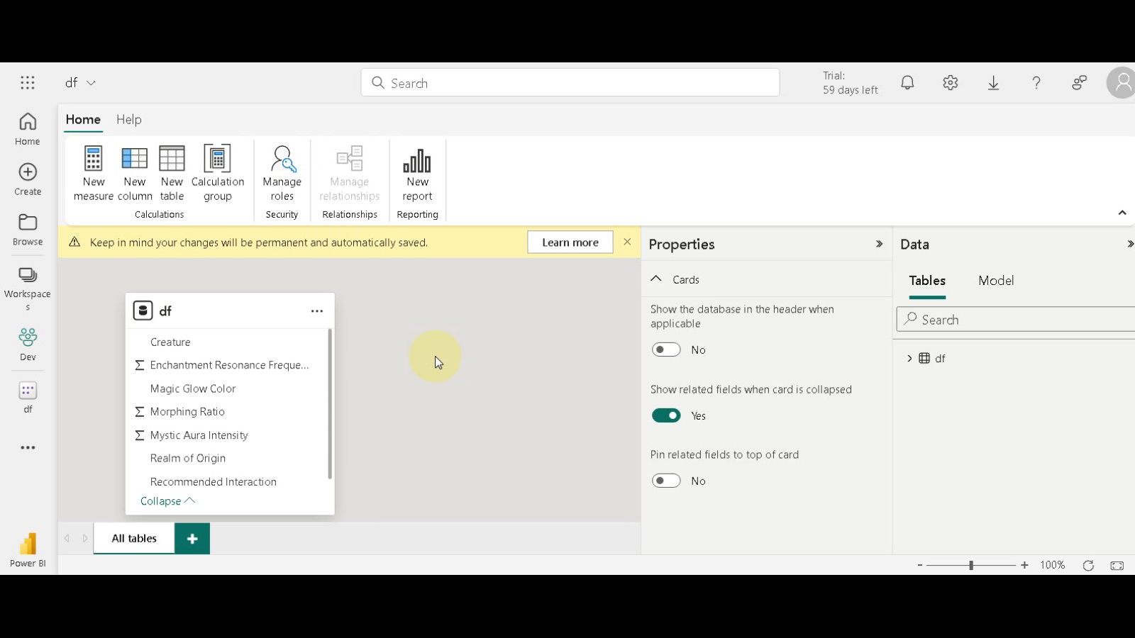Collapse the ribbon with caret
The image size is (1135, 638).
[1122, 213]
